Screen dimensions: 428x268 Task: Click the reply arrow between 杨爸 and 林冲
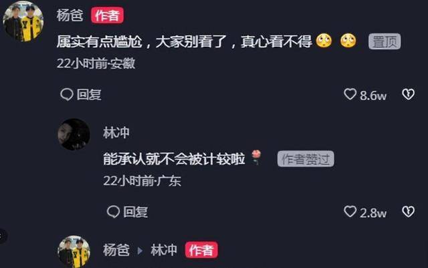[x=140, y=251]
